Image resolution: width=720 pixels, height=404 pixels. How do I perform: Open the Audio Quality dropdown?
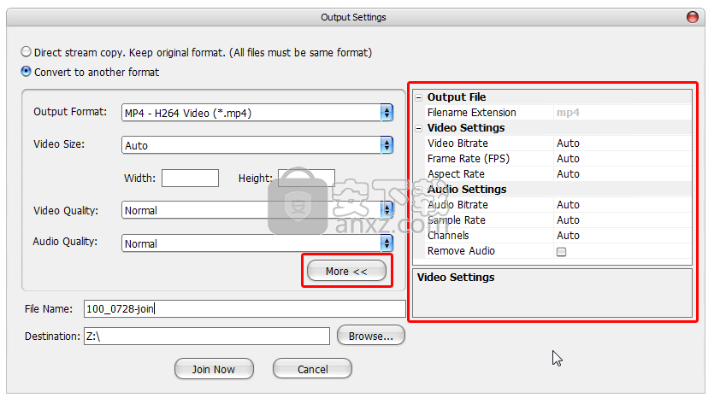click(x=387, y=243)
